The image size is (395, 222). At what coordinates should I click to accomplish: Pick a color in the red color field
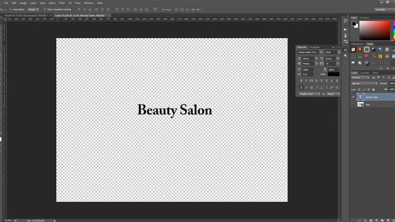[375, 30]
